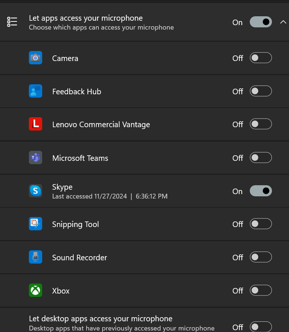Click 'Let apps access your microphone' heading
This screenshot has height=332, width=289.
(x=86, y=18)
